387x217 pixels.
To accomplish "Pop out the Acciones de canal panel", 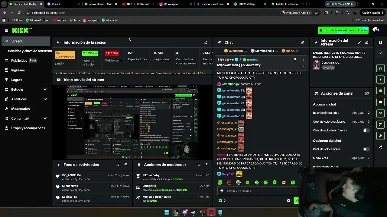I will click(x=367, y=93).
